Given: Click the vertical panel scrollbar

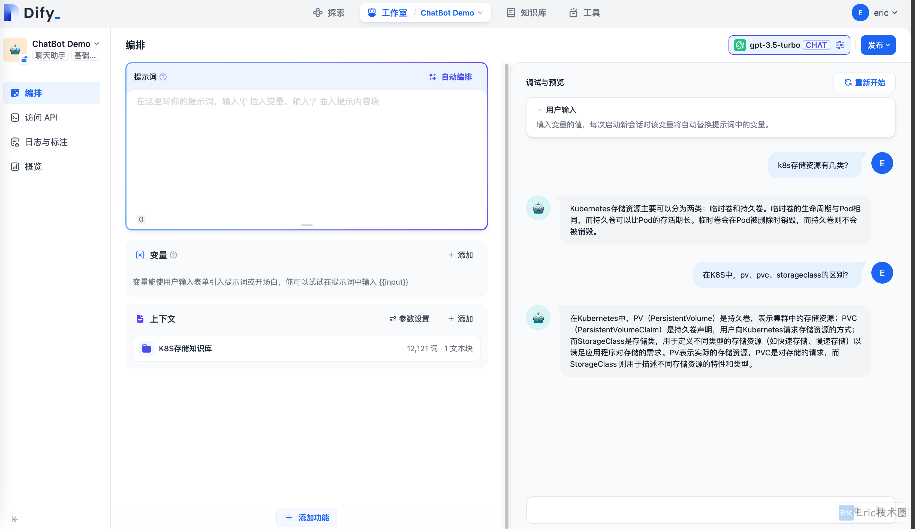Looking at the screenshot, I should coord(506,296).
